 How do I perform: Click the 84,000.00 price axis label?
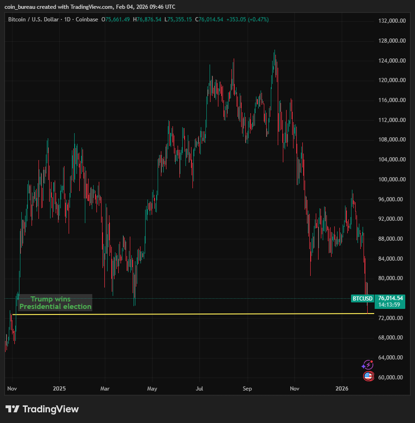coord(390,258)
